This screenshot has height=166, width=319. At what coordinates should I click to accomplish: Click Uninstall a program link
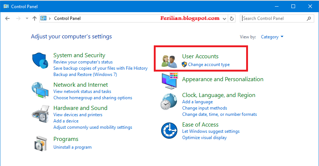72,147
